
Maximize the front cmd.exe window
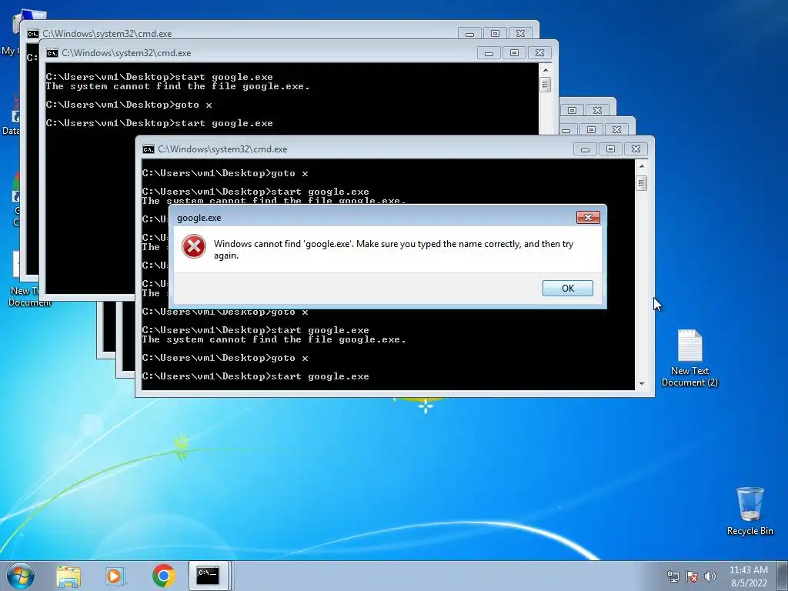610,149
